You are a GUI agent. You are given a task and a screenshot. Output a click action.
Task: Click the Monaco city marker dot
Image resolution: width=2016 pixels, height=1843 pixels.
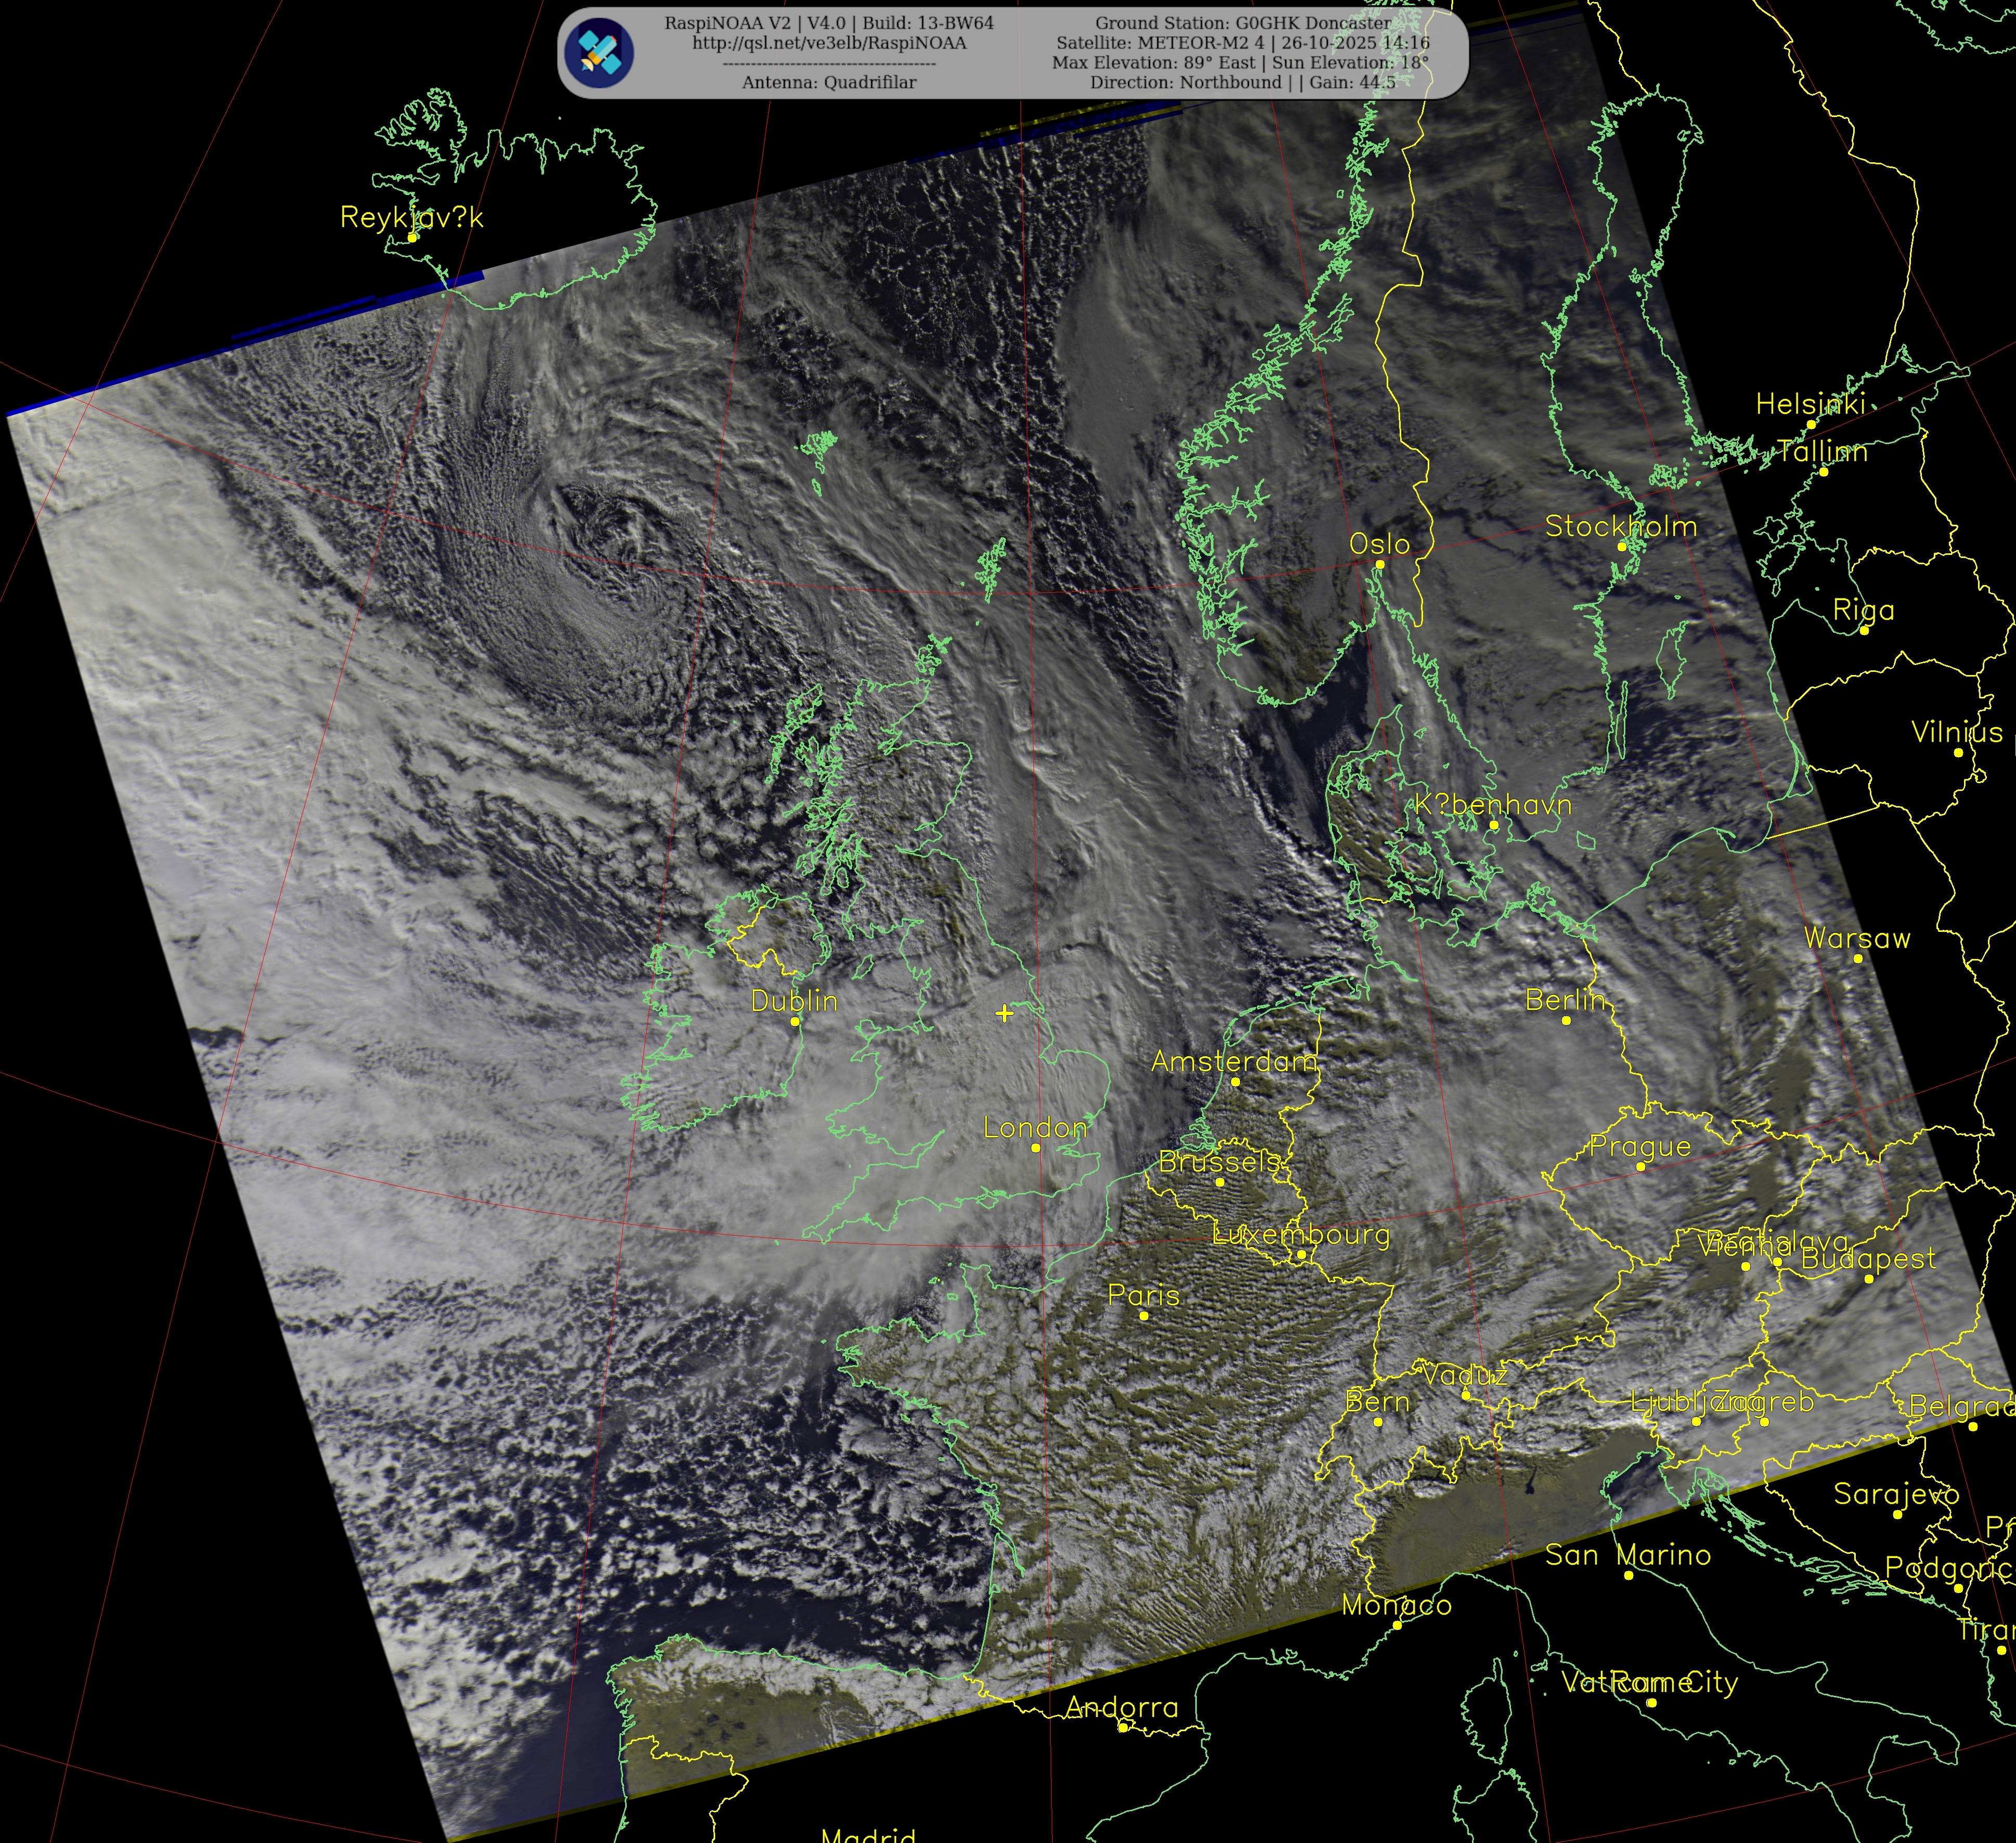click(1397, 1625)
